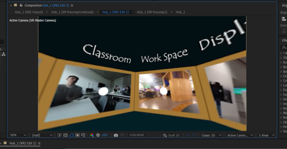The image size is (287, 149).
Task: Click composition name Hub_1 (VR2 Edit 1) in panel title
Action: coord(56,6)
